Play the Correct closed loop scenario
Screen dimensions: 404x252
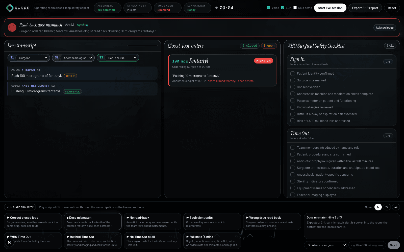click(33, 222)
